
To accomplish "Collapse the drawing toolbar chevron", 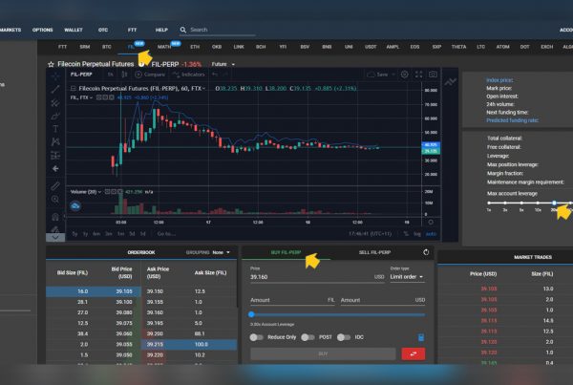I will (x=55, y=237).
